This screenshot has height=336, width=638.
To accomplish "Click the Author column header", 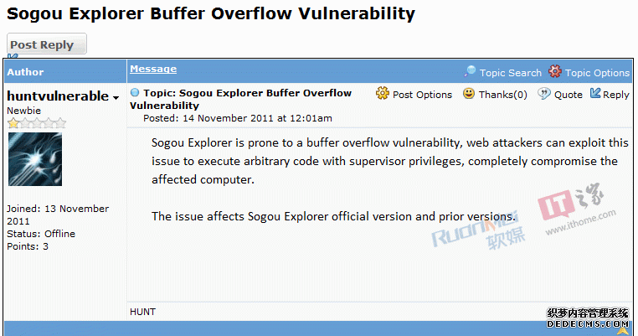I will click(25, 72).
